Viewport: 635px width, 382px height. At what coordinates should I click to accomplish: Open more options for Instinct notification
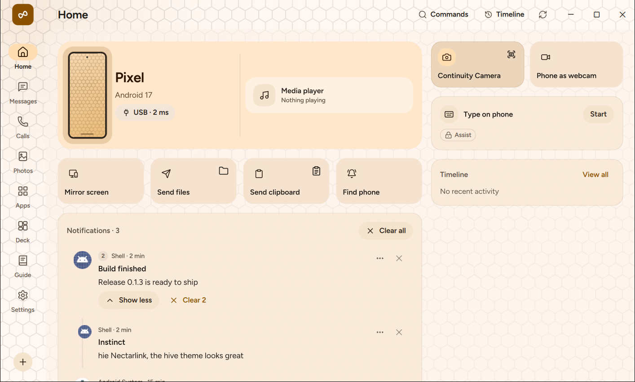click(380, 332)
